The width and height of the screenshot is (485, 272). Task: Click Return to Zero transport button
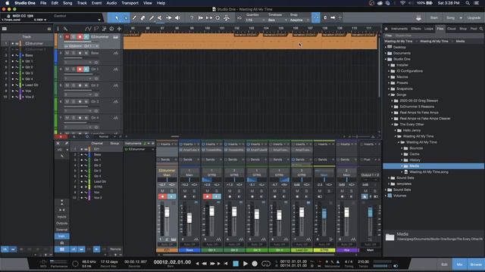[x=226, y=264]
